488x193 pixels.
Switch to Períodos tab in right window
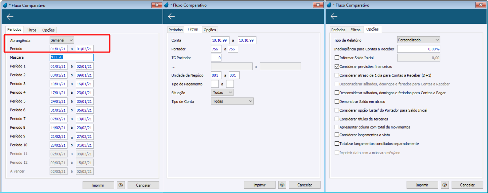tap(338, 30)
